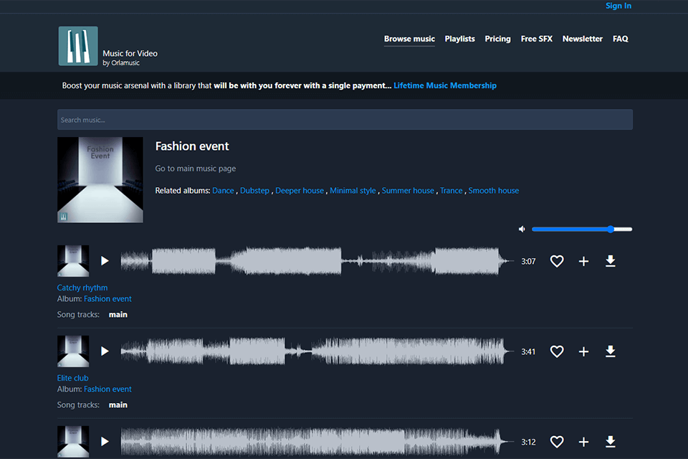Download the third track in the list
688x459 pixels.
coord(611,442)
